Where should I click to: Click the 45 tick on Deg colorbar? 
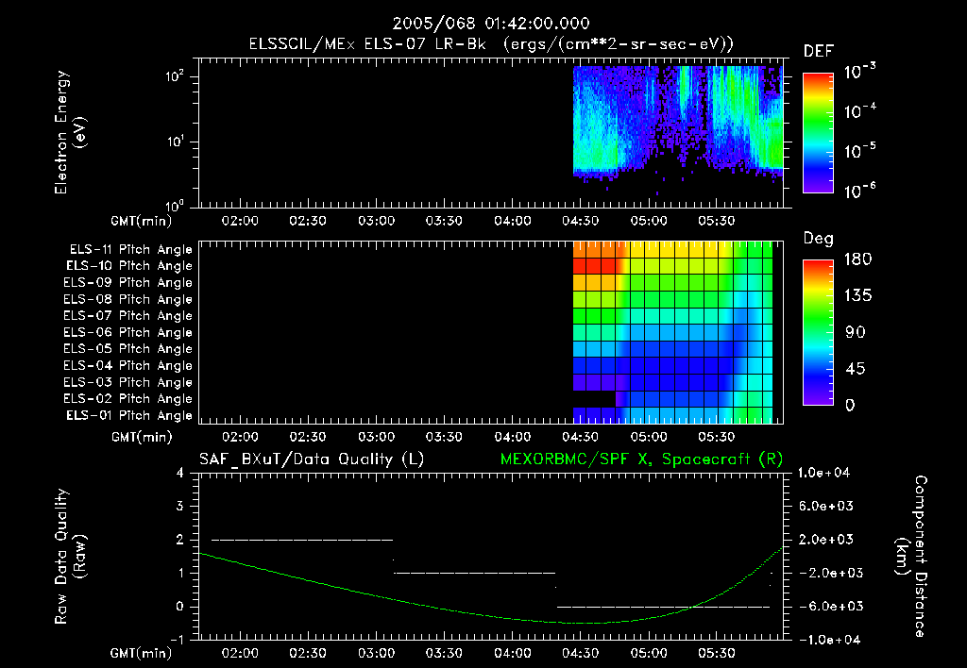tap(856, 369)
